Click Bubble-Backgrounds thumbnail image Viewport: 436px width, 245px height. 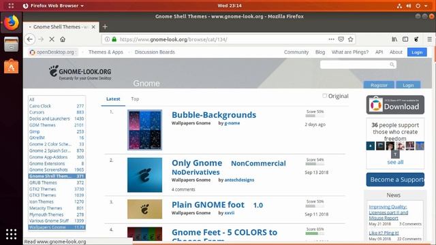[144, 130]
